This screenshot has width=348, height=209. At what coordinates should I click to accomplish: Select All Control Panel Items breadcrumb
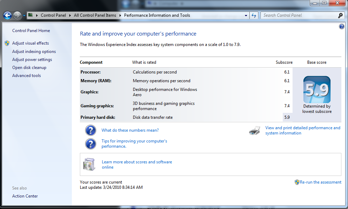(x=95, y=15)
